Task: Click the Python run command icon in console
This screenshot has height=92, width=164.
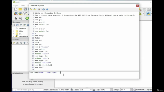Action: tap(35, 9)
